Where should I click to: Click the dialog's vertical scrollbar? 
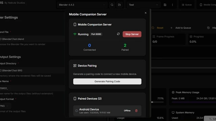tap(151, 63)
